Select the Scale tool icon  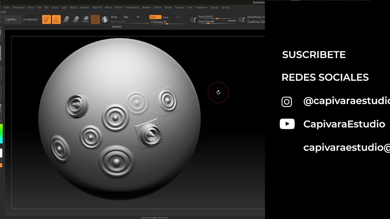click(x=76, y=19)
